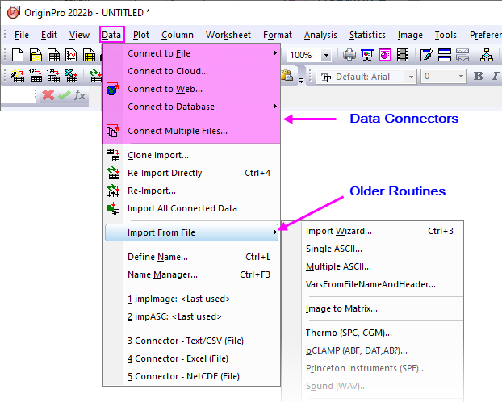Open the View menu
Screen dimensions: 502x402
pyautogui.click(x=79, y=35)
